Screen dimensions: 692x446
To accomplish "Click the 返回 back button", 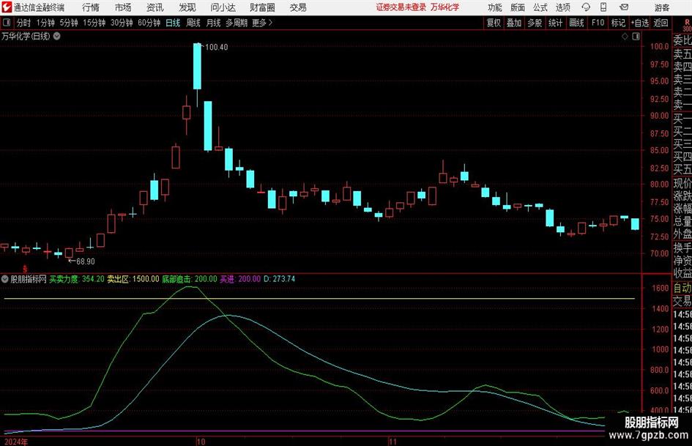I will pyautogui.click(x=661, y=23).
